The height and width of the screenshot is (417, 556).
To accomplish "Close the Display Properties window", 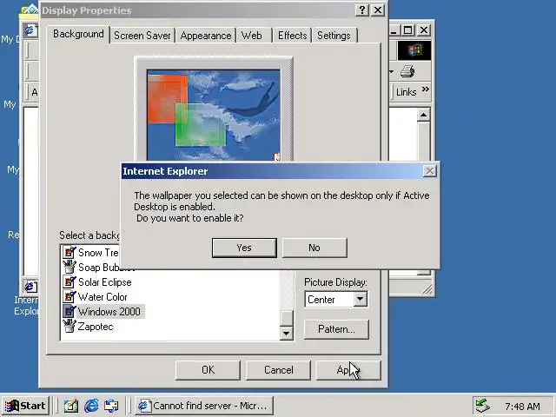I will (x=378, y=10).
